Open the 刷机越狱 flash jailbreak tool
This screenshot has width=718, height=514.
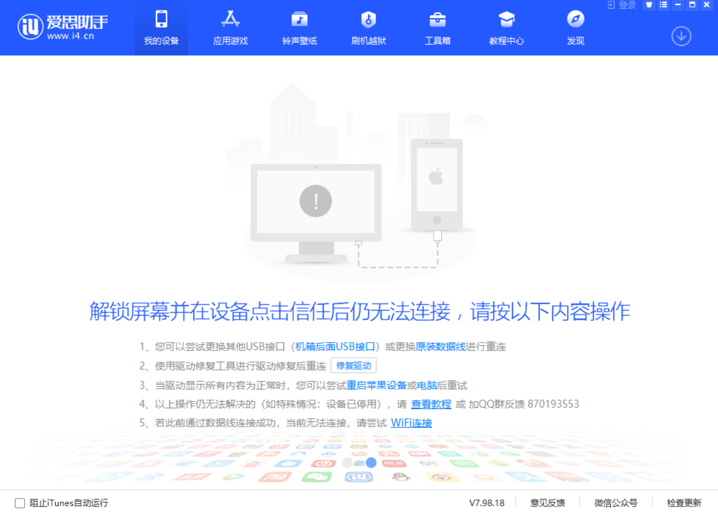point(368,27)
